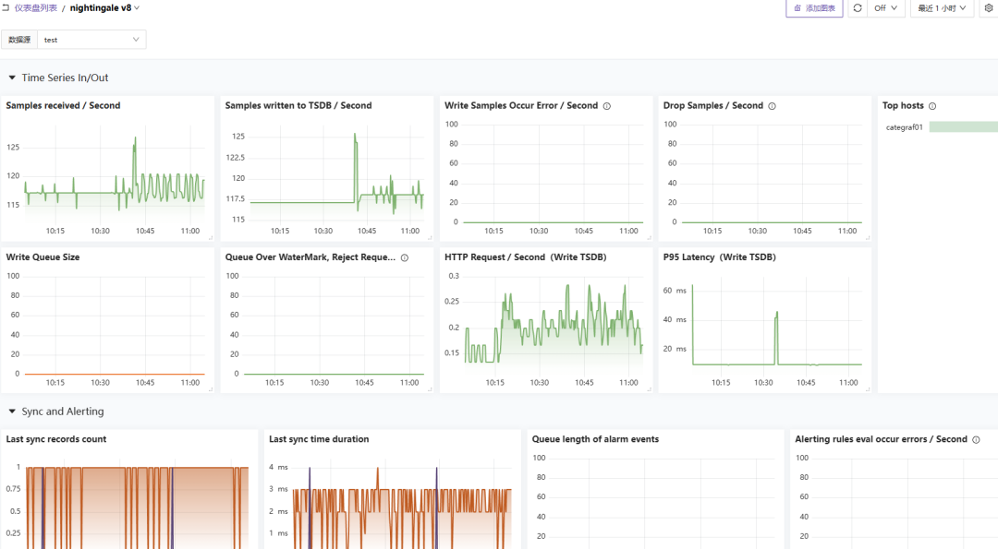Open dashboard settings gear icon

coord(989,8)
